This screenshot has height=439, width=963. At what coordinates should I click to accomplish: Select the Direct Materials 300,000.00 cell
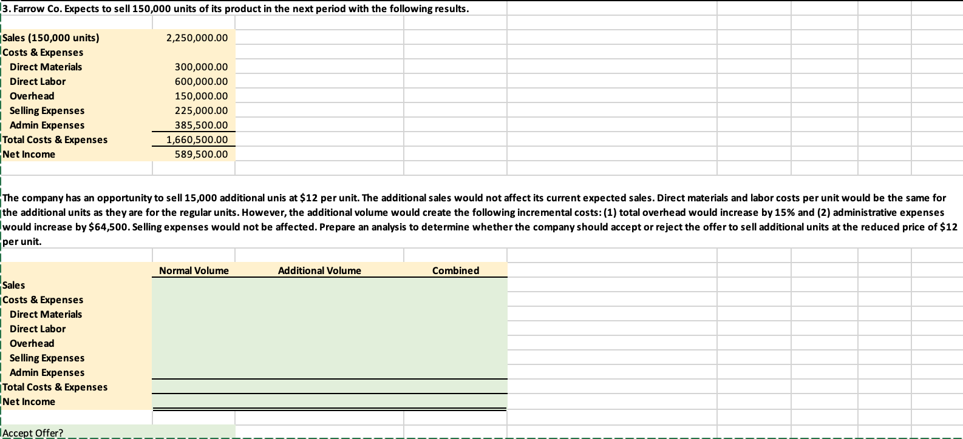tap(194, 67)
